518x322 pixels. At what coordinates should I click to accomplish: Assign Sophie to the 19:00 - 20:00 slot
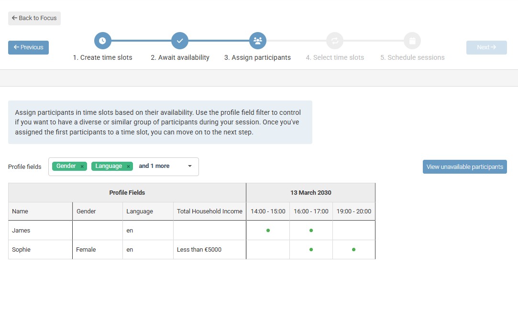coord(353,250)
